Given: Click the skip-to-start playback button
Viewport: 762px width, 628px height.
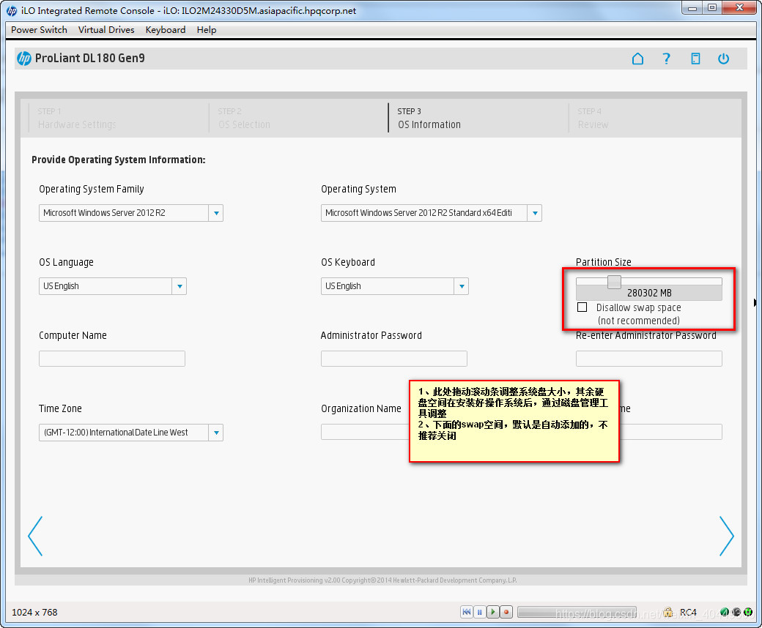Looking at the screenshot, I should [467, 612].
